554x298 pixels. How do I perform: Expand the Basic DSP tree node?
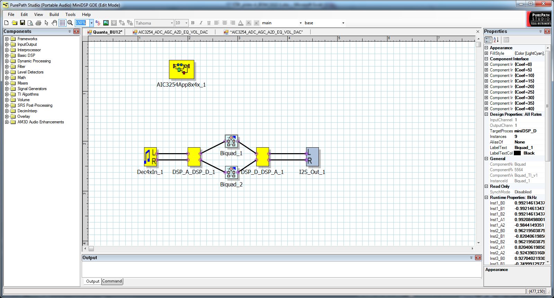7,55
